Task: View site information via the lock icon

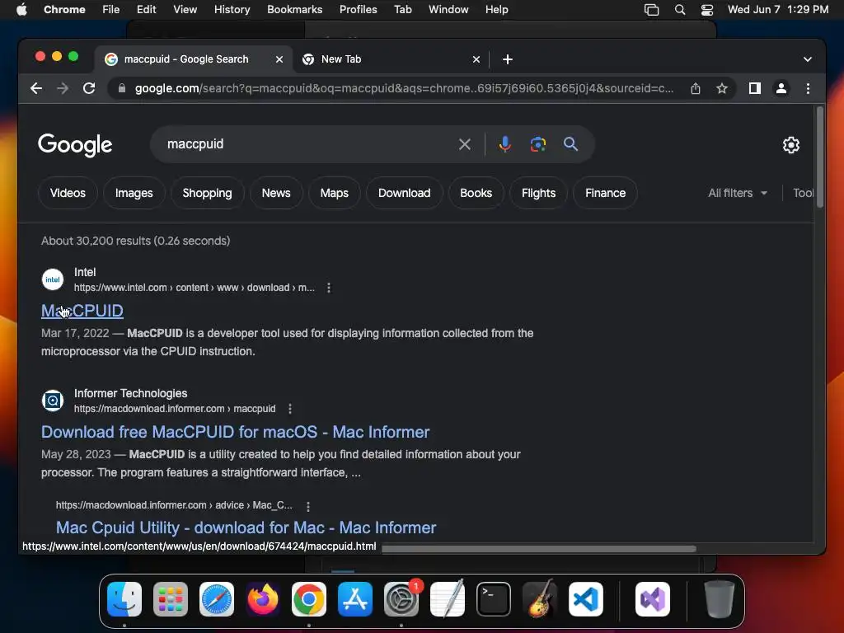Action: coord(122,88)
